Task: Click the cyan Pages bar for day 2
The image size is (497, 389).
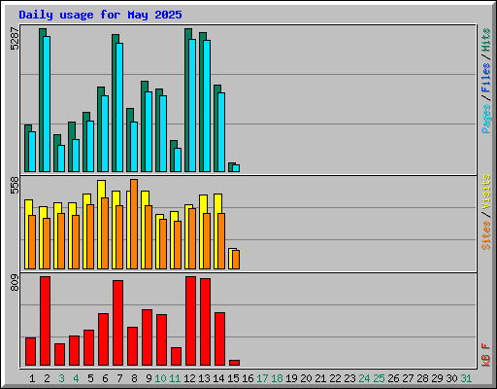Action: pos(47,104)
